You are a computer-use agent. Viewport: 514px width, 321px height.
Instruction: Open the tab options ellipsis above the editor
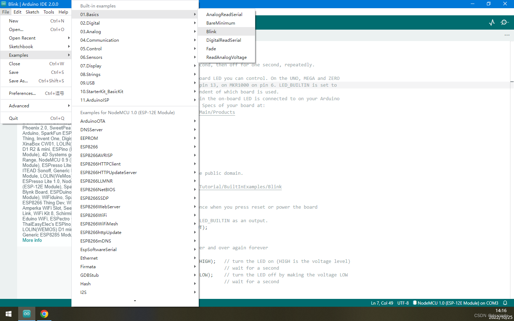coord(507,35)
